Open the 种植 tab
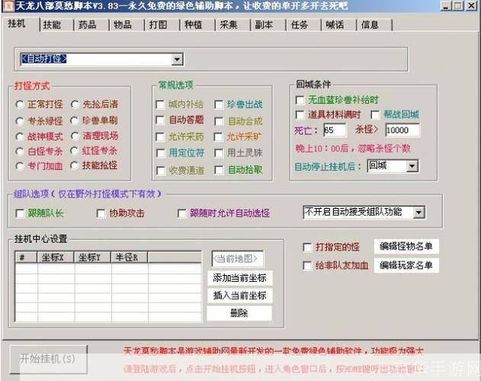The width and height of the screenshot is (481, 381). (x=197, y=25)
